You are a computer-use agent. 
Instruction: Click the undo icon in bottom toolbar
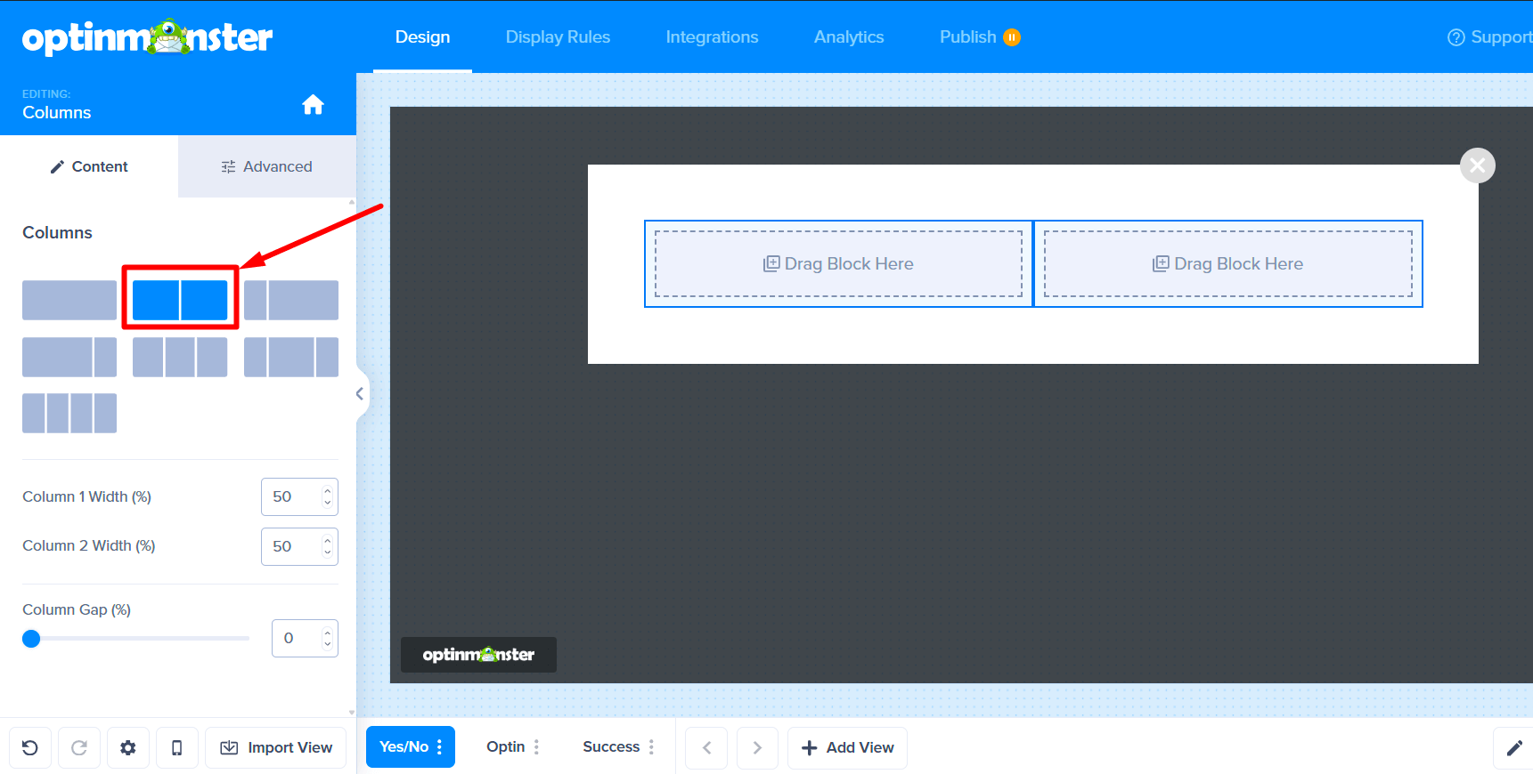[30, 747]
